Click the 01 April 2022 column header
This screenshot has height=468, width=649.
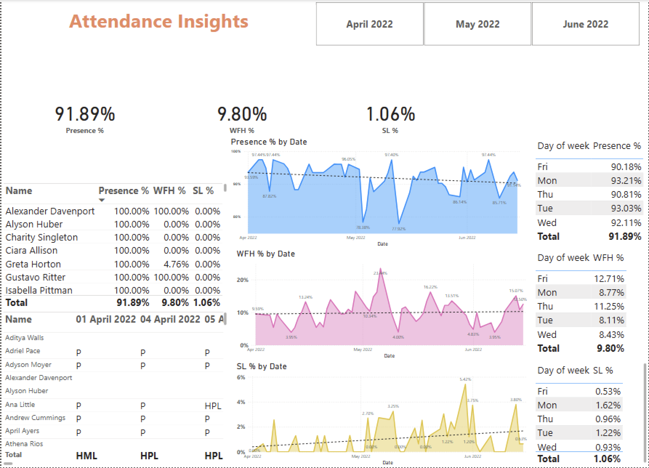point(105,319)
